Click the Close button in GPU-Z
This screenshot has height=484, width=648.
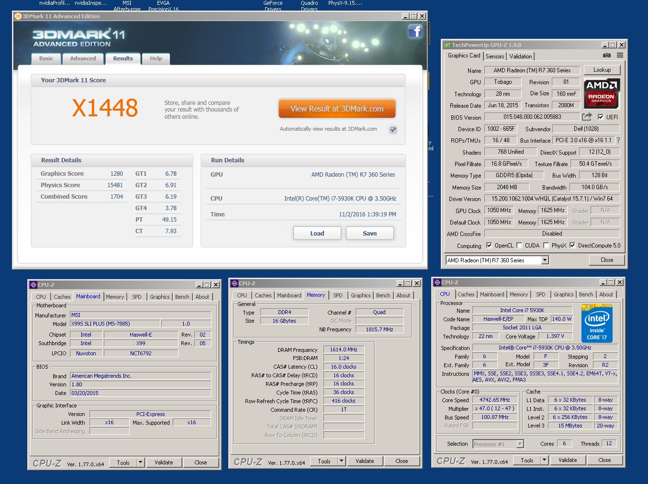click(x=607, y=260)
